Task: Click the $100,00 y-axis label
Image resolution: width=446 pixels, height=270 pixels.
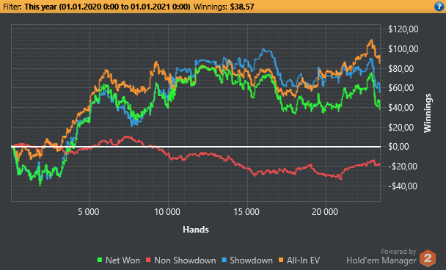Action: pos(403,49)
